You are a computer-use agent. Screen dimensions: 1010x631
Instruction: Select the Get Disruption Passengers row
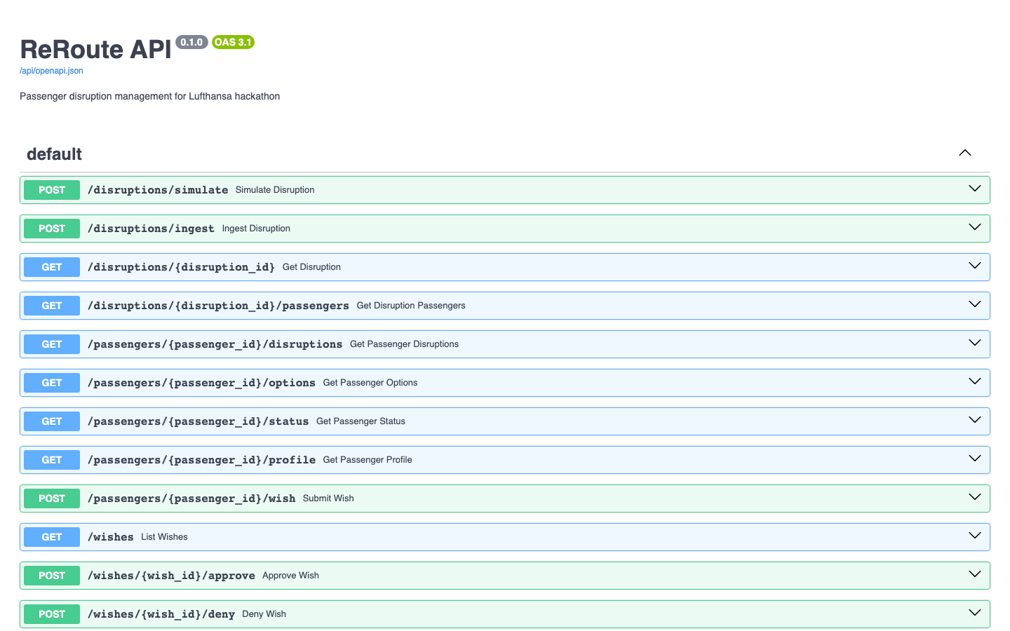tap(491, 305)
